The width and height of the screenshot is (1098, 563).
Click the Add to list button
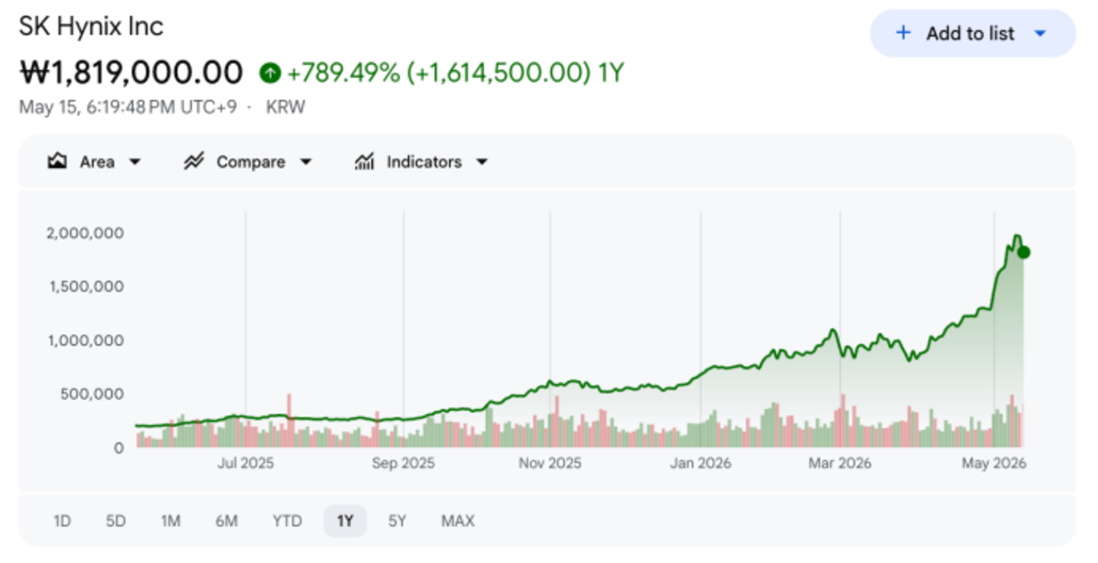[973, 34]
